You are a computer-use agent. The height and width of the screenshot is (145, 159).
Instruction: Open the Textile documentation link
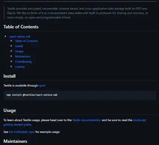(86, 120)
